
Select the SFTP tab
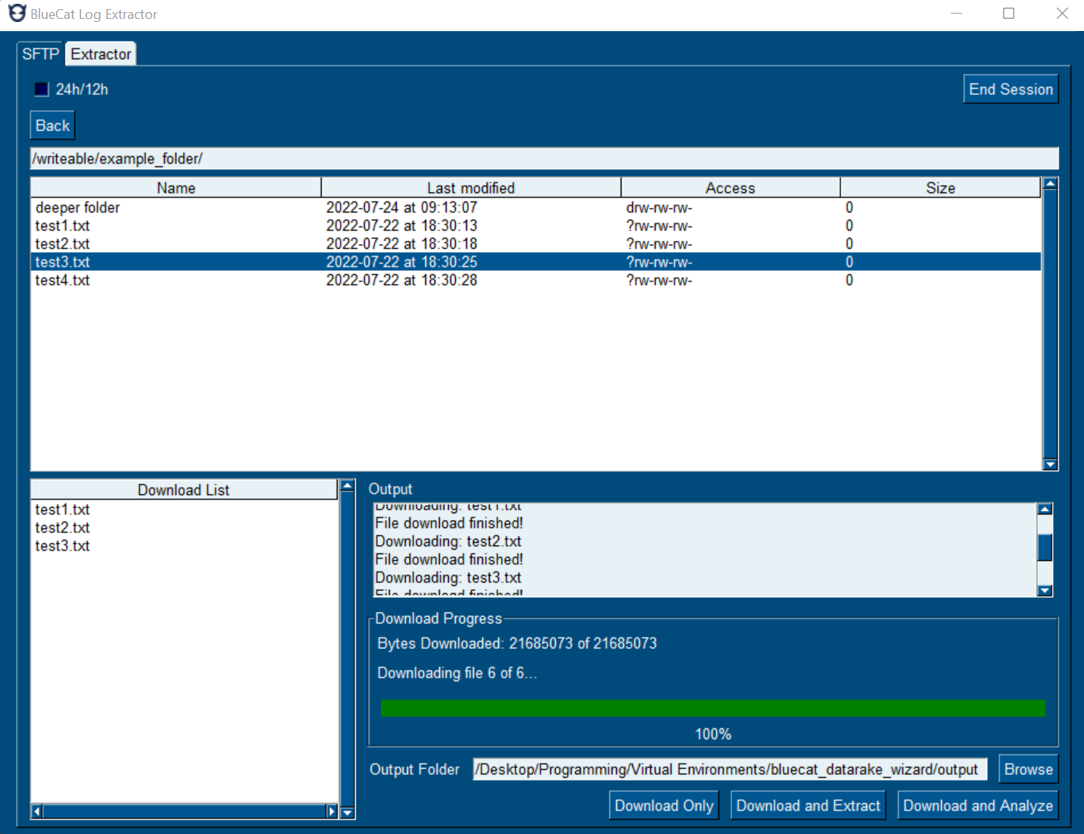coord(39,53)
